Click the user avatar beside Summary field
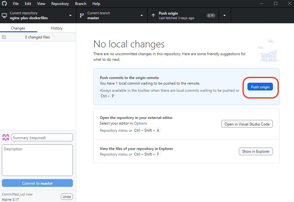 click(6, 137)
